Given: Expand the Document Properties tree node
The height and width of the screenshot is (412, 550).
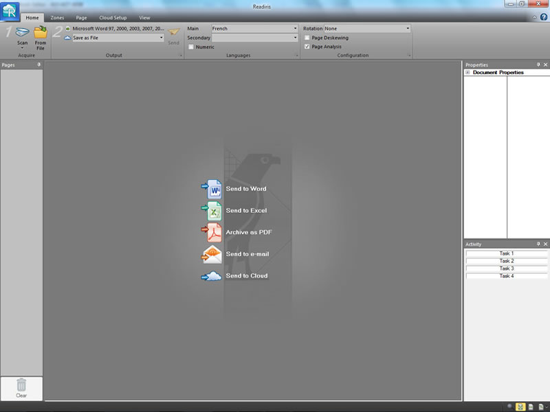Looking at the screenshot, I should tap(468, 72).
